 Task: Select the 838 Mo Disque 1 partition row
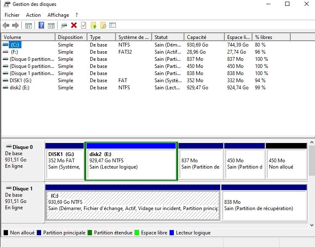(x=146, y=73)
